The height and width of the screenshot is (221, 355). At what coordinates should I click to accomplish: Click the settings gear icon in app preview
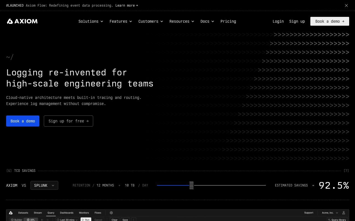tap(111, 213)
